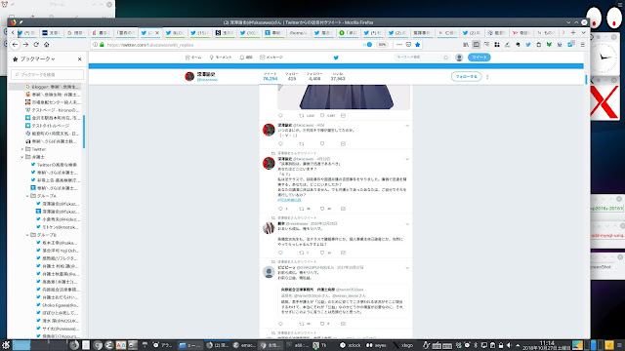Viewport: 625px width, 351px height.
Task: Open the Firefox home page button
Action: point(46,45)
